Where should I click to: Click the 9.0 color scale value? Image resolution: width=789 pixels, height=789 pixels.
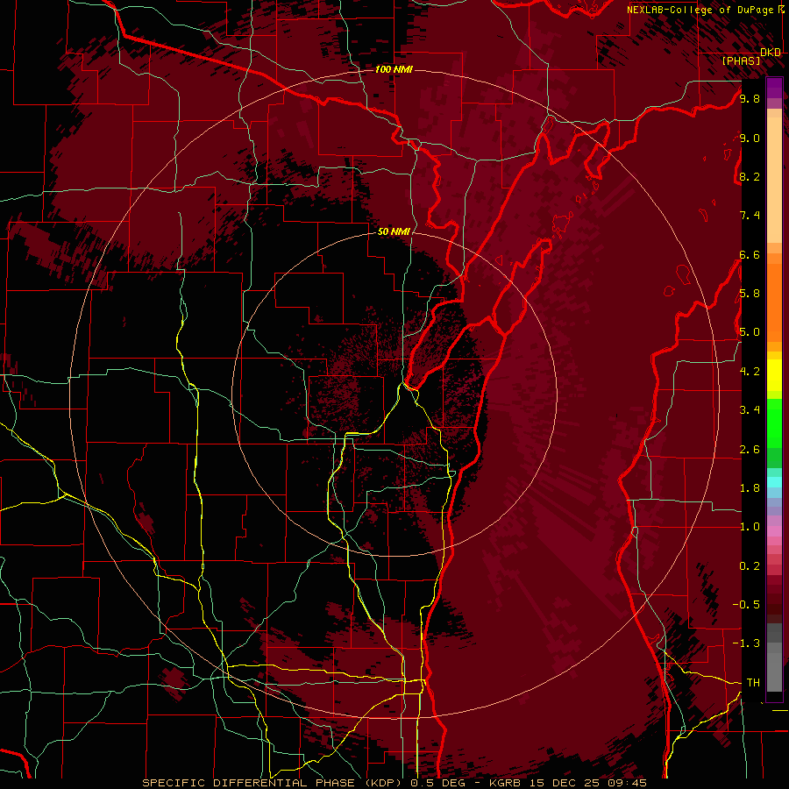pos(750,138)
